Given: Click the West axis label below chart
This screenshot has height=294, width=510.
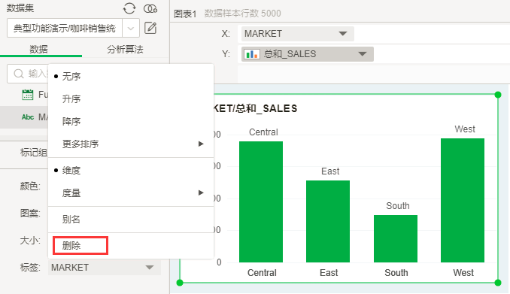Looking at the screenshot, I should (x=463, y=272).
